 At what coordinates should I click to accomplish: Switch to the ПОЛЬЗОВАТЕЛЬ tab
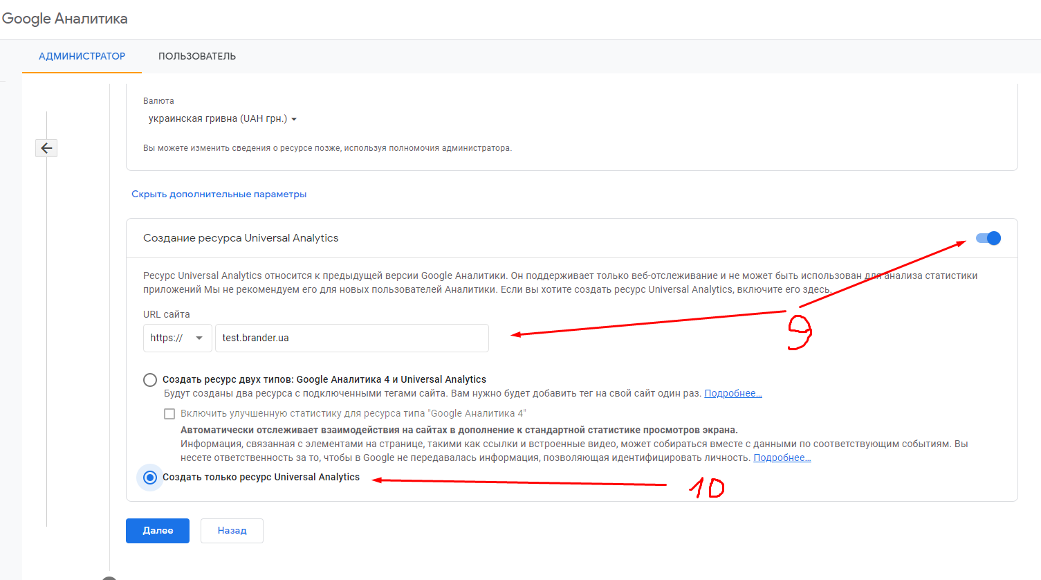coord(197,56)
